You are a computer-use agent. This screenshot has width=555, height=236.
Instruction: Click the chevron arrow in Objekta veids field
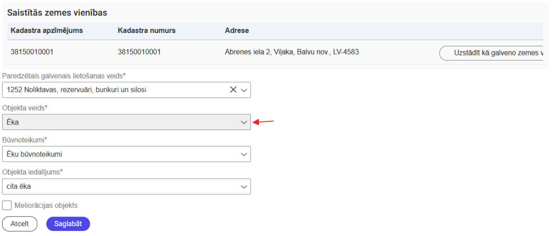(244, 122)
